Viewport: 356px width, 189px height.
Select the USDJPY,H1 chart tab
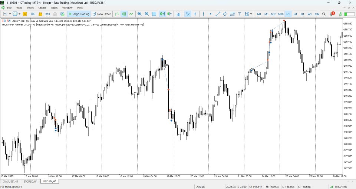50,181
